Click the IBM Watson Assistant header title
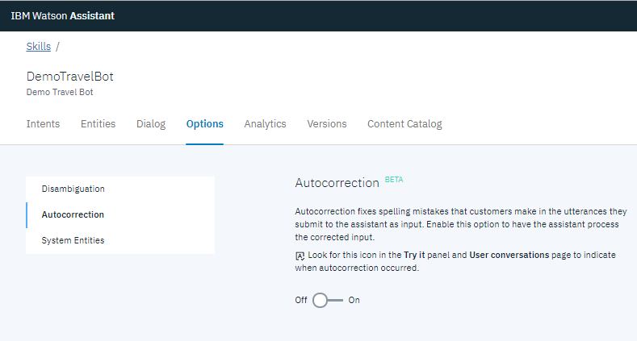This screenshot has height=341, width=637. point(62,16)
